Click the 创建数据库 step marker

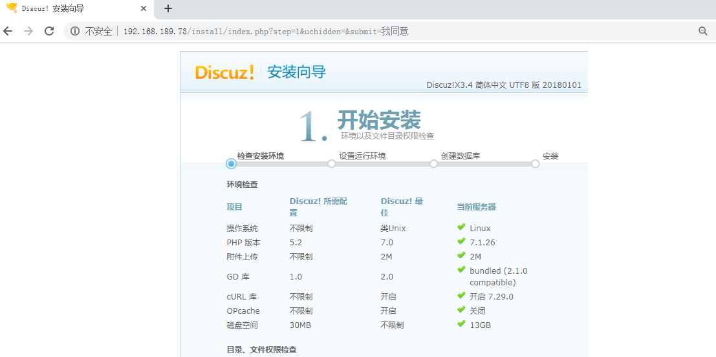434,164
